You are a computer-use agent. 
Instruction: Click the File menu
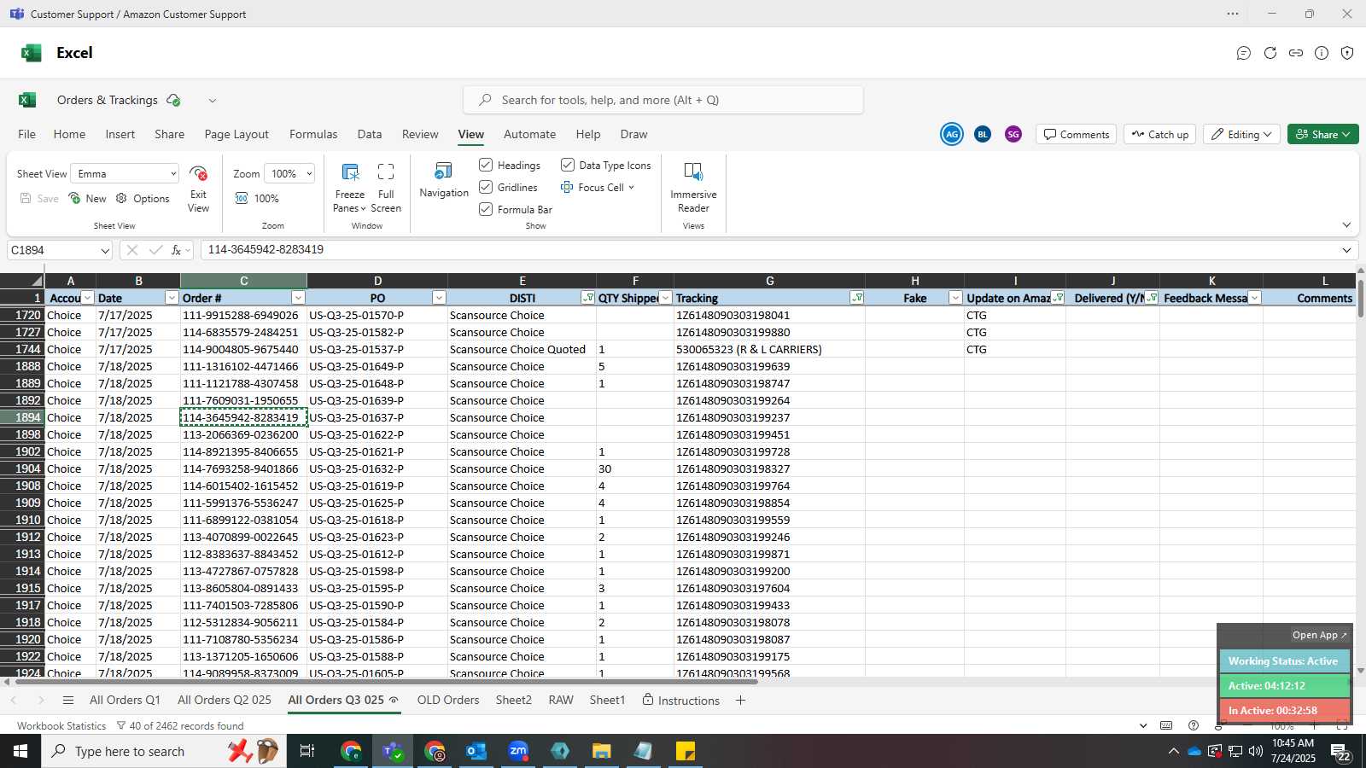click(27, 134)
